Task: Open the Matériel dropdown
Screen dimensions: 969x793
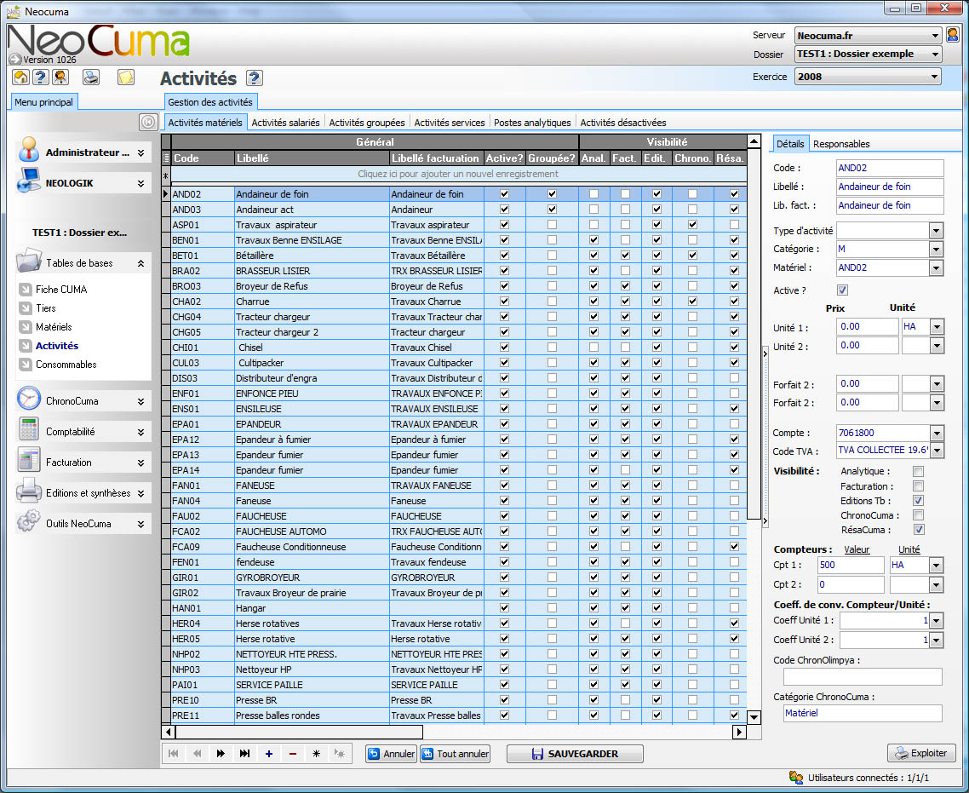Action: (937, 267)
